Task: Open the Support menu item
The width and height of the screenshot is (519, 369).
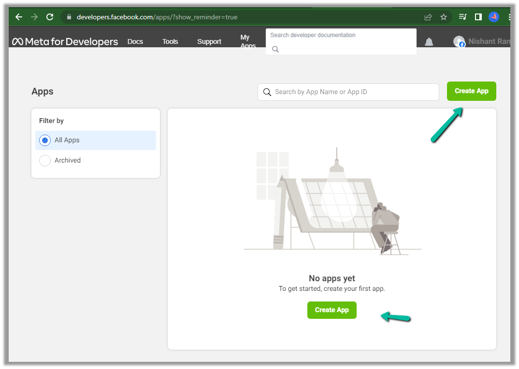Action: coord(209,41)
